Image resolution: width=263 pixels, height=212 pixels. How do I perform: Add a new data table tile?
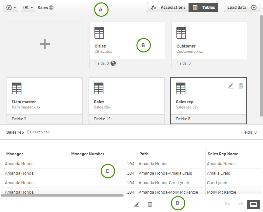[x=45, y=45]
